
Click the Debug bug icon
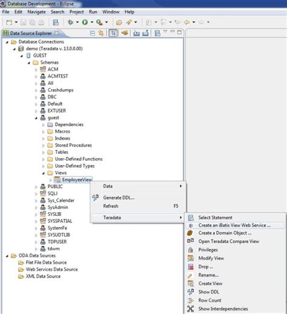pos(70,22)
